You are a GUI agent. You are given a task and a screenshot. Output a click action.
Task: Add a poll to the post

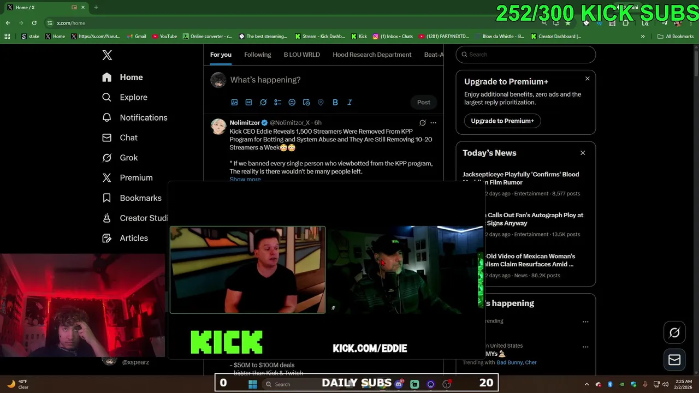coord(277,102)
